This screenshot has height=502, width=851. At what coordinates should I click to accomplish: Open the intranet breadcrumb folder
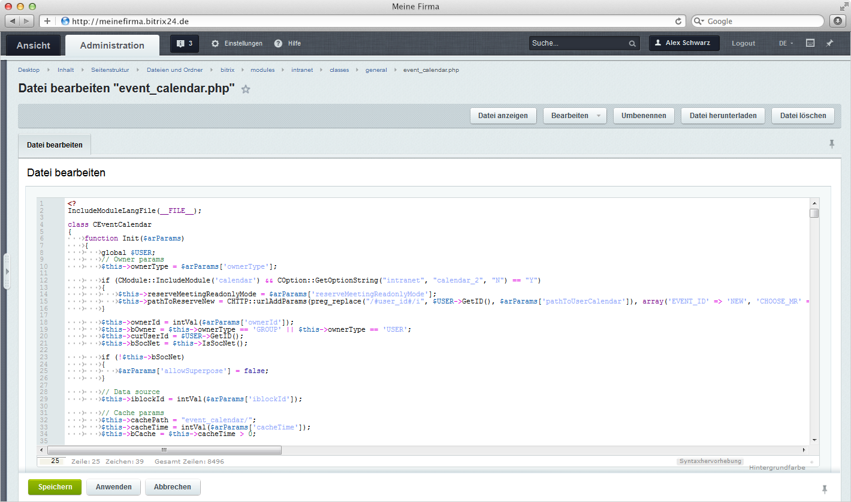pyautogui.click(x=302, y=70)
